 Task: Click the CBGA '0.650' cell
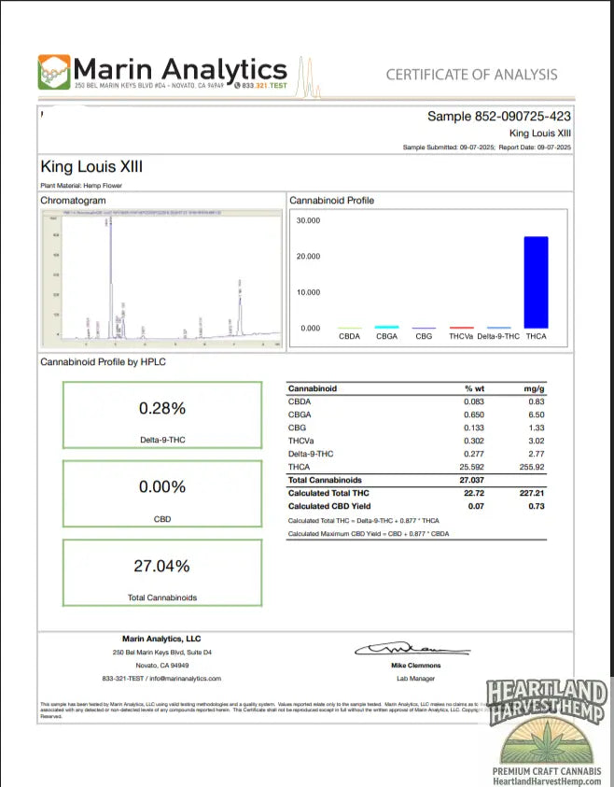tap(474, 415)
